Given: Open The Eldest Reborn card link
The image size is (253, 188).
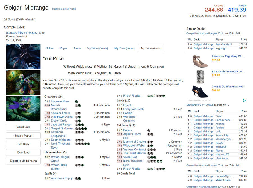Looking at the screenshot, I should (x=134, y=153).
